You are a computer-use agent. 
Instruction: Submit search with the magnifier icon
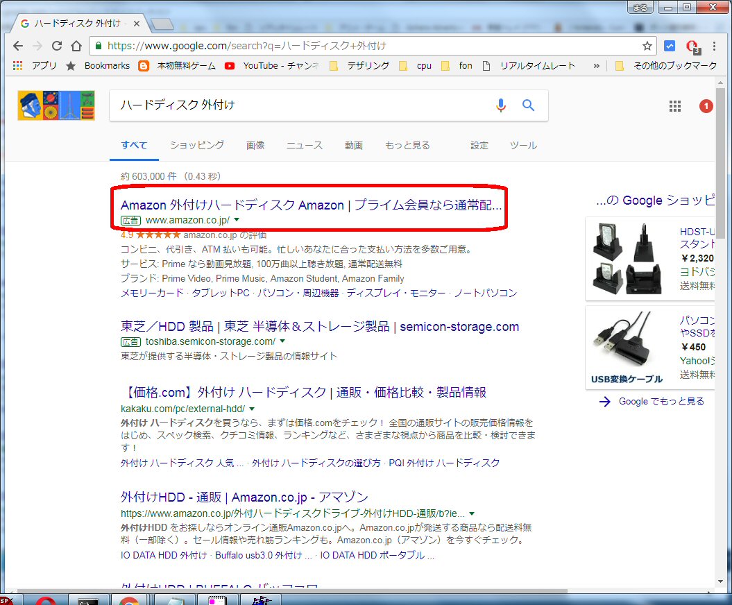(529, 105)
